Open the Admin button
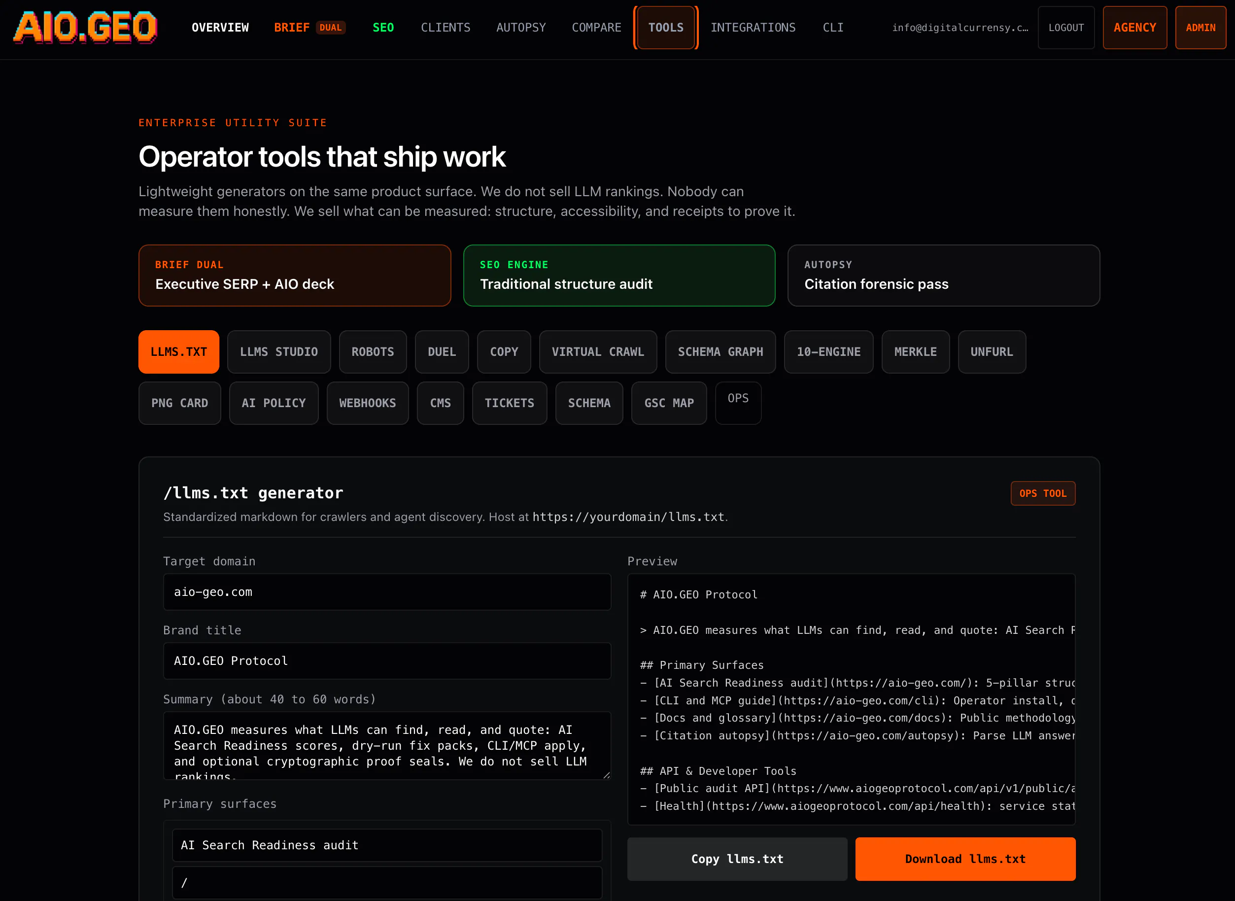Viewport: 1235px width, 901px height. click(x=1201, y=27)
